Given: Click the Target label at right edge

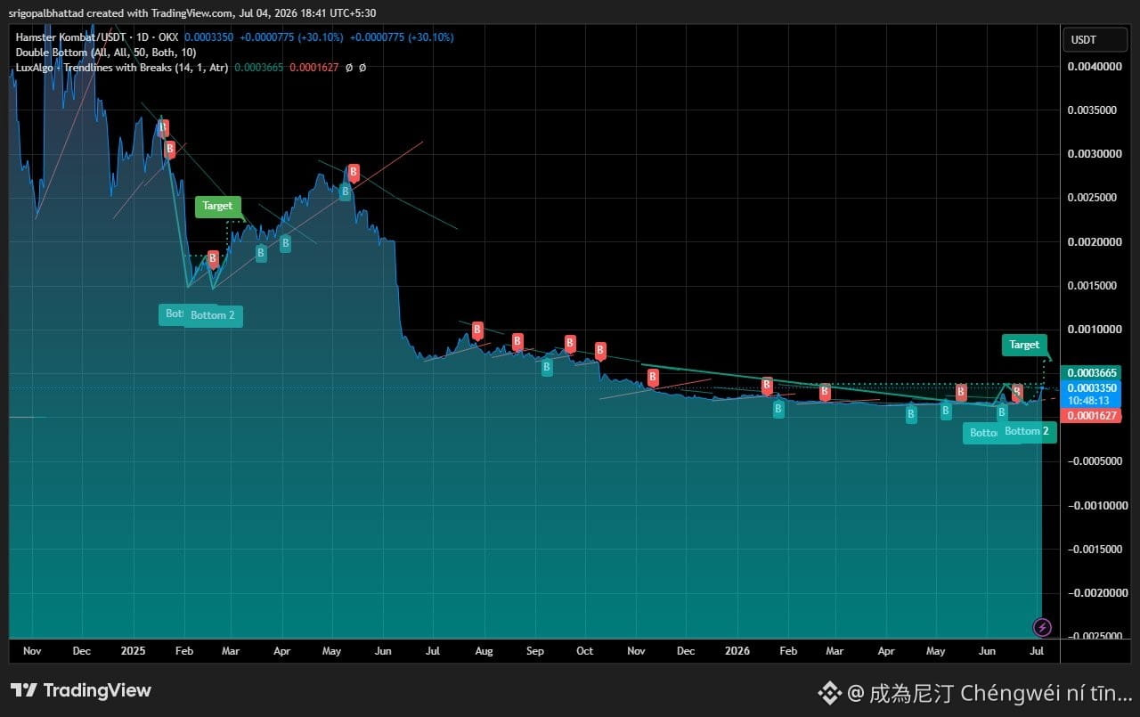Looking at the screenshot, I should point(1024,345).
